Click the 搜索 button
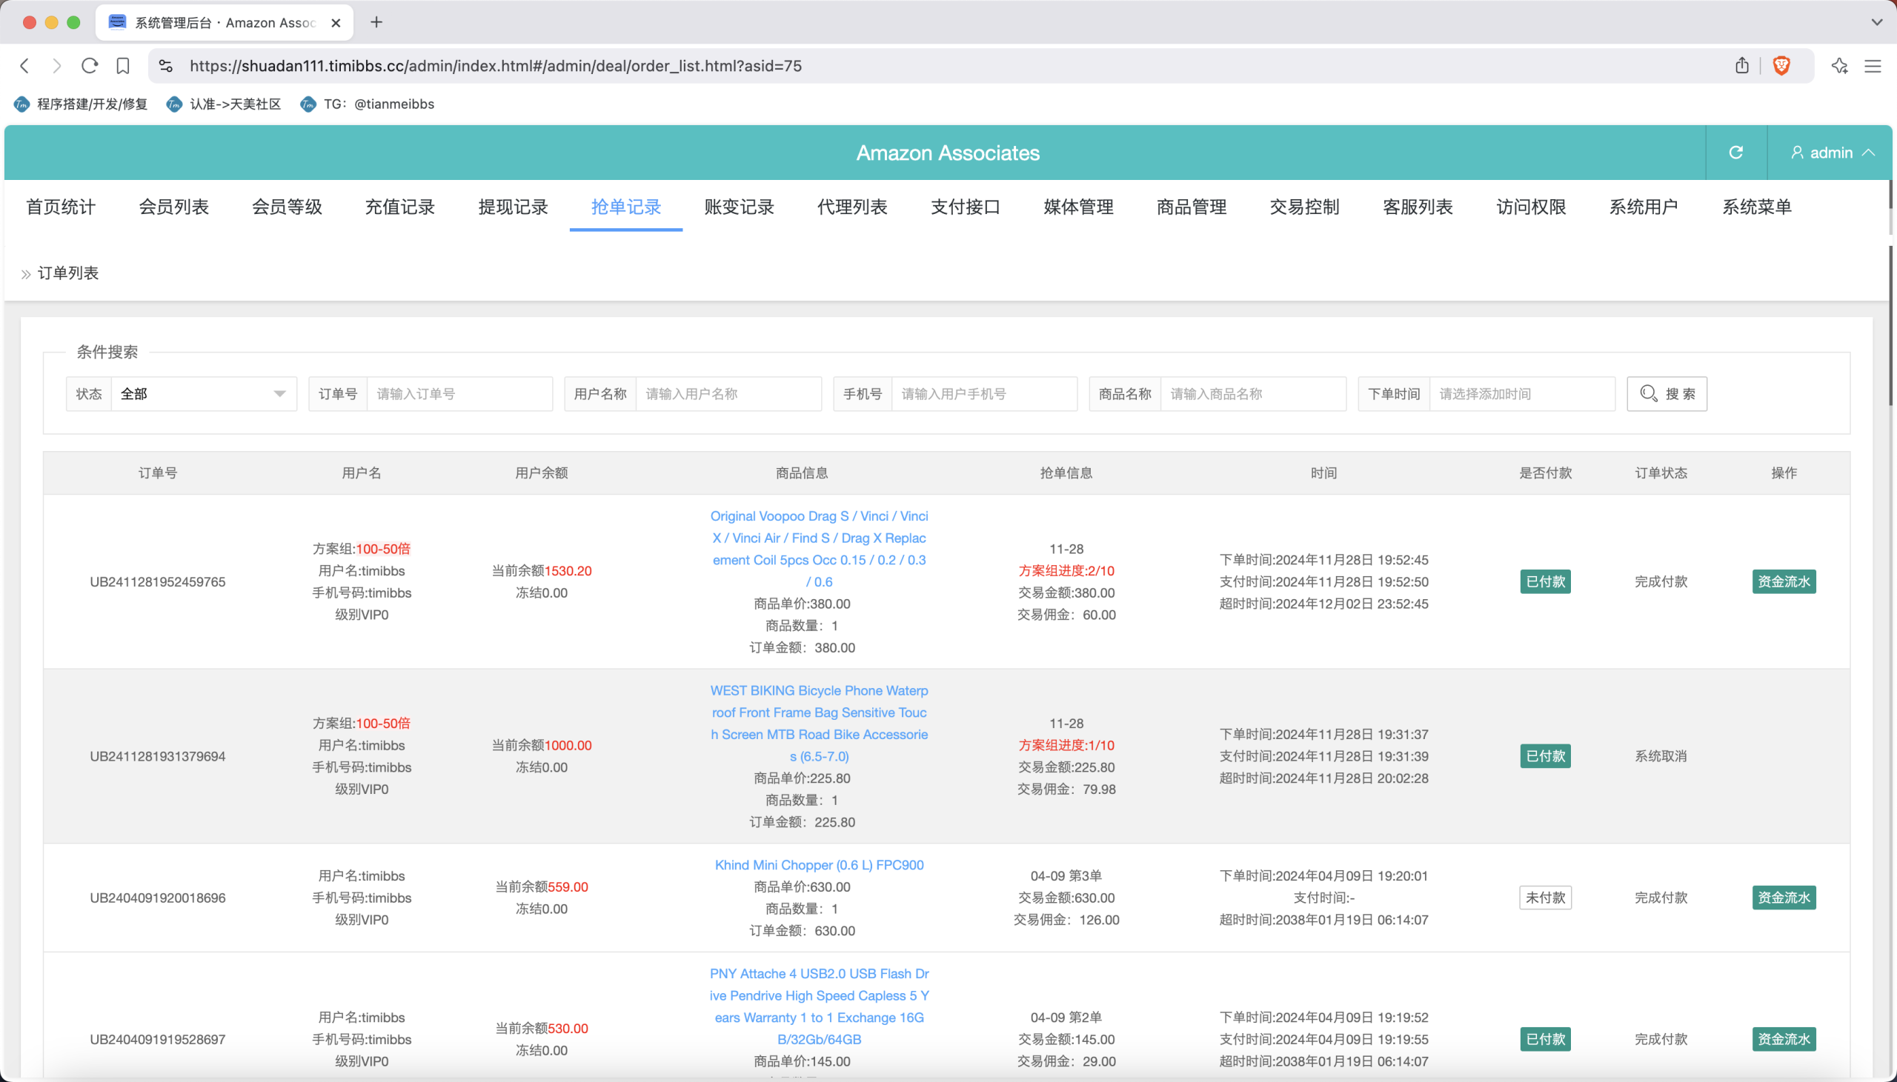This screenshot has height=1082, width=1897. [1667, 394]
